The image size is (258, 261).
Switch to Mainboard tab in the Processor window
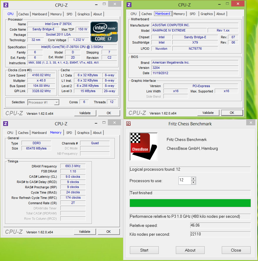39,14
